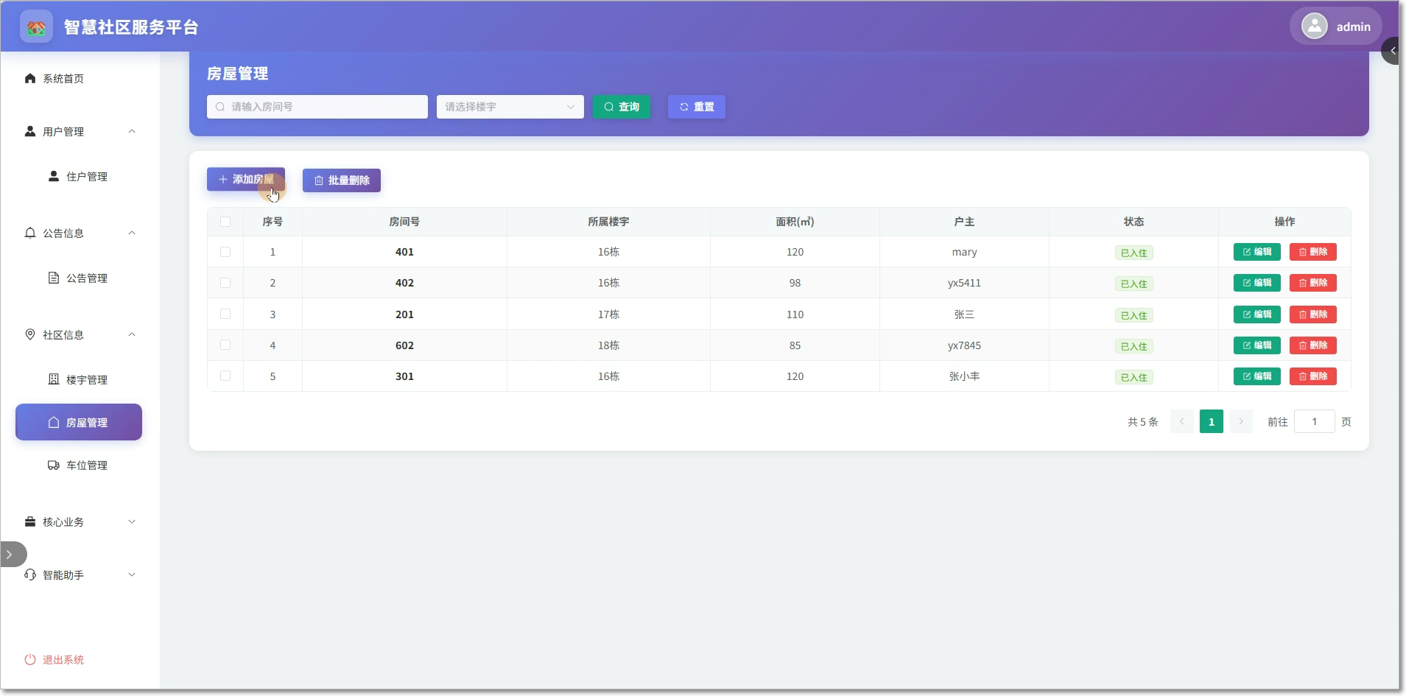Click the bell icon beside 公告信息
The image size is (1406, 696).
pos(30,233)
